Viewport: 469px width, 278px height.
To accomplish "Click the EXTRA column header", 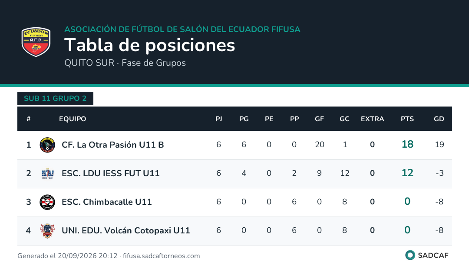I will [372, 119].
